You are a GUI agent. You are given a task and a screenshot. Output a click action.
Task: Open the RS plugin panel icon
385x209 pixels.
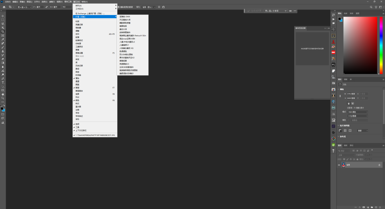[x=333, y=65]
